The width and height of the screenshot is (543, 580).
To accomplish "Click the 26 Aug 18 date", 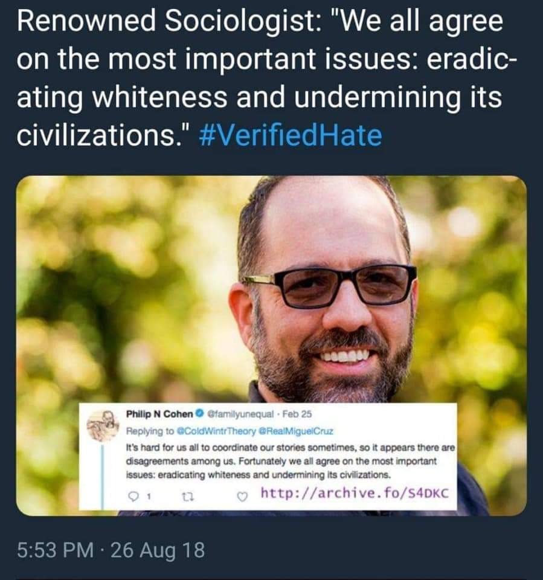I will tap(163, 550).
